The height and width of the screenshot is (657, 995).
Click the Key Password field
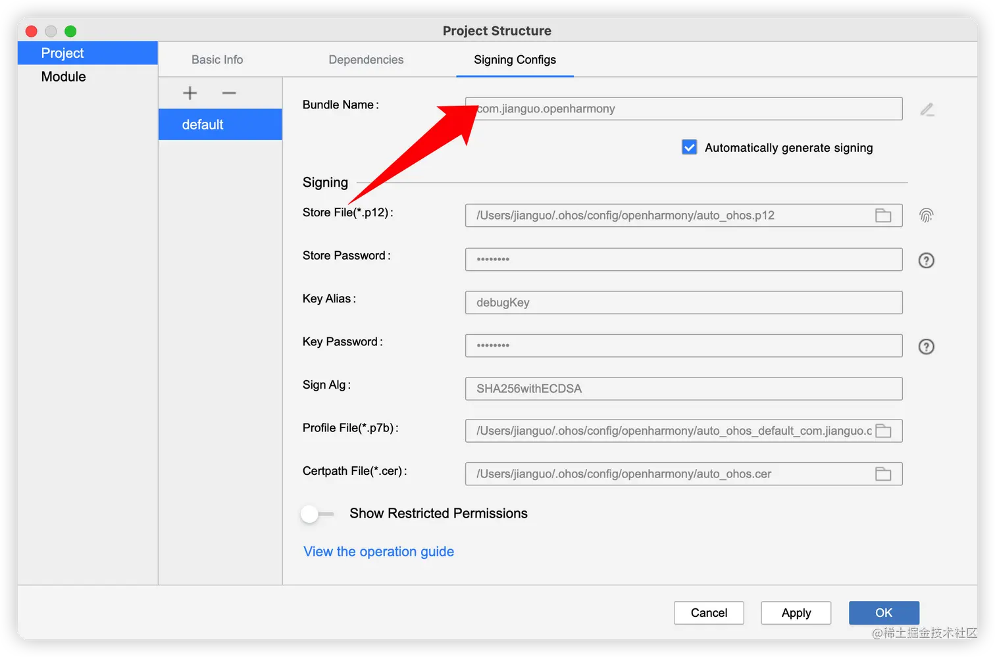tap(684, 345)
